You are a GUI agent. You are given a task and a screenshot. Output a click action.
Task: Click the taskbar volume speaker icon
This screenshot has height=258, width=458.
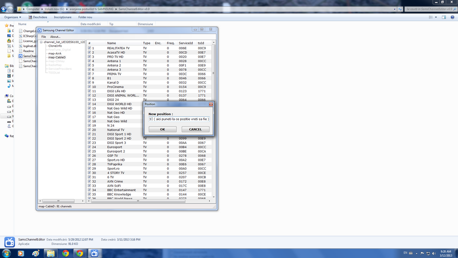[x=434, y=254]
